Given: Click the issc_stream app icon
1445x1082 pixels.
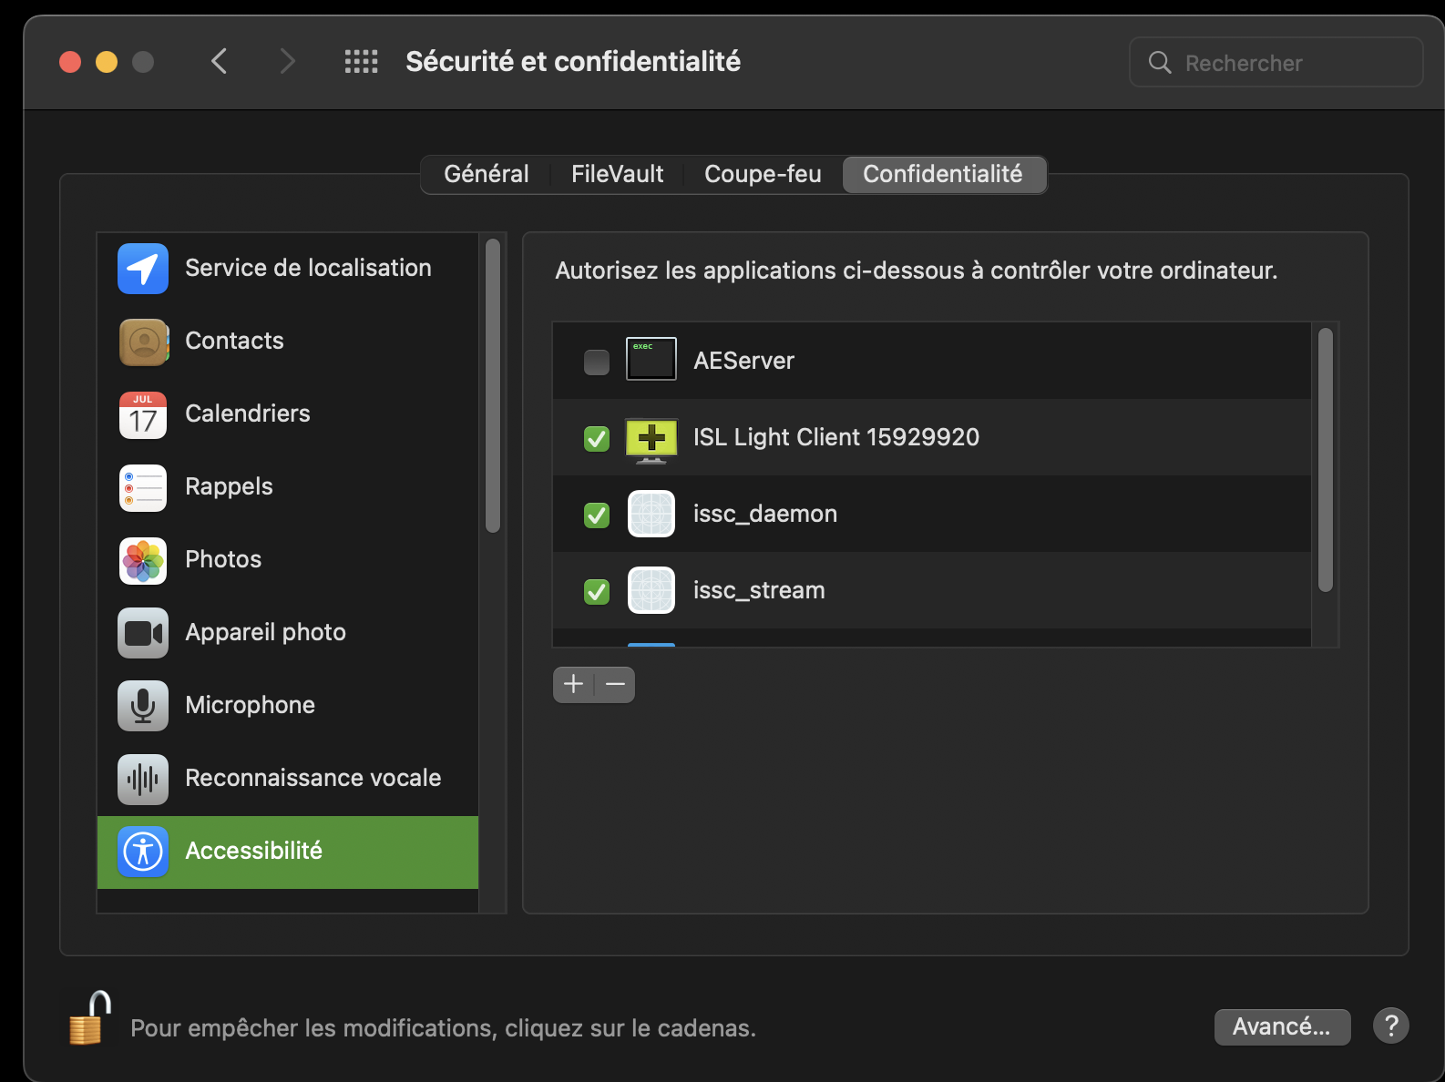Looking at the screenshot, I should 651,590.
